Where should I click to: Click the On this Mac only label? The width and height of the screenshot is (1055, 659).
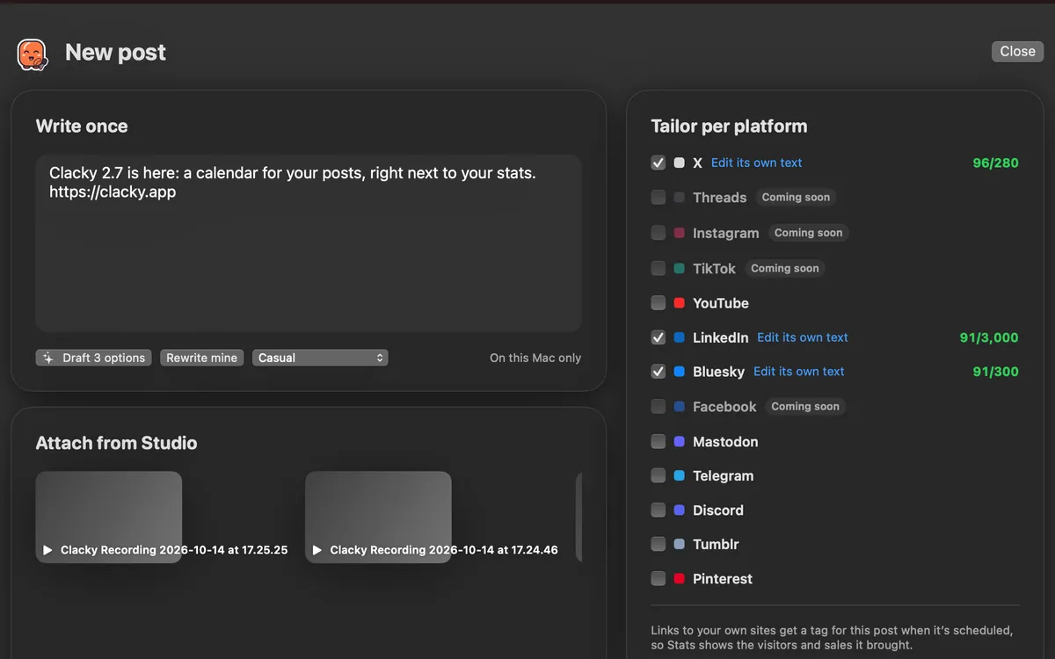pyautogui.click(x=535, y=358)
